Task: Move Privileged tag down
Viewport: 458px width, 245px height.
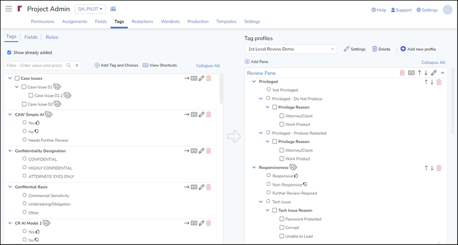Action: [x=432, y=82]
